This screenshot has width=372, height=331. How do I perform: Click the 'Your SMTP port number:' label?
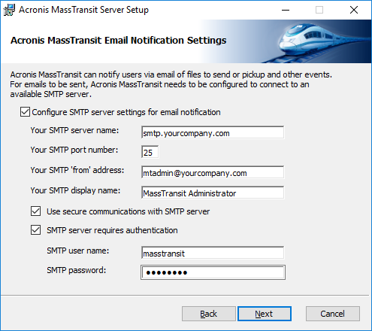click(74, 150)
